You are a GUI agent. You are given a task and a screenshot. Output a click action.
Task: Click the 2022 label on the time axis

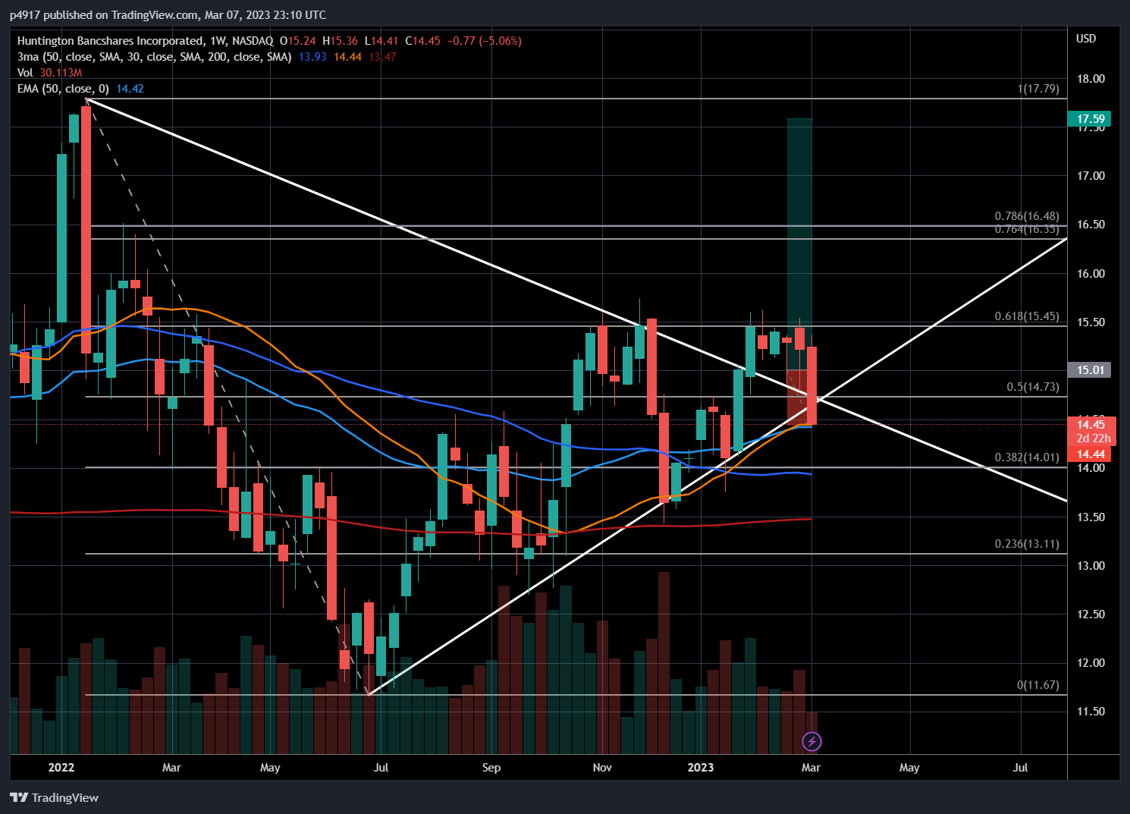[61, 768]
